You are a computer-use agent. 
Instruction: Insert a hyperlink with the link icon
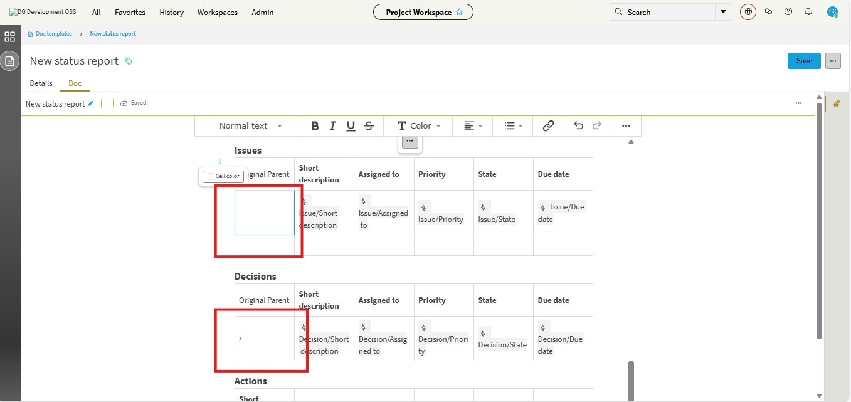(548, 126)
